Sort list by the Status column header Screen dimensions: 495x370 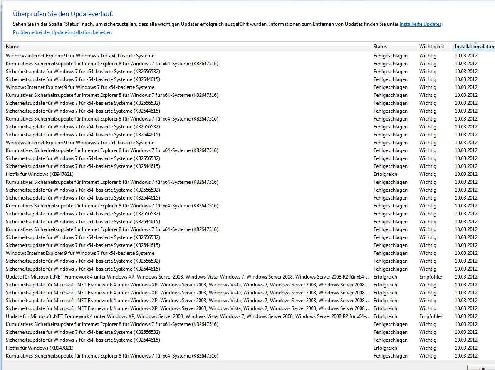coord(394,47)
